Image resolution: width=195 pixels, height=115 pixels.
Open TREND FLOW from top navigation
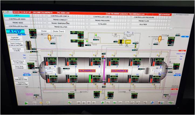(144, 21)
